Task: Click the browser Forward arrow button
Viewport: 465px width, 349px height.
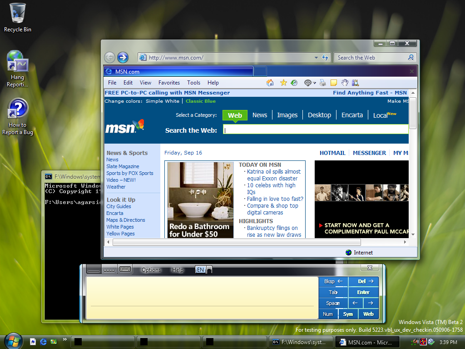Action: [123, 57]
